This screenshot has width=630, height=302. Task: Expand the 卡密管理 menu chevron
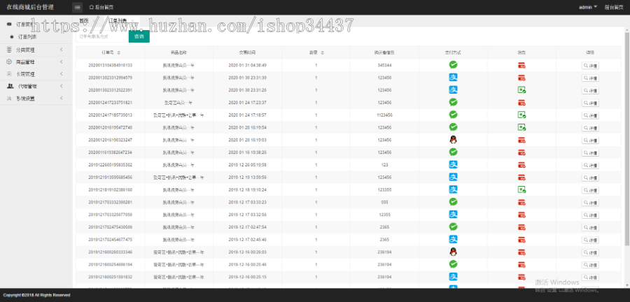pos(62,74)
